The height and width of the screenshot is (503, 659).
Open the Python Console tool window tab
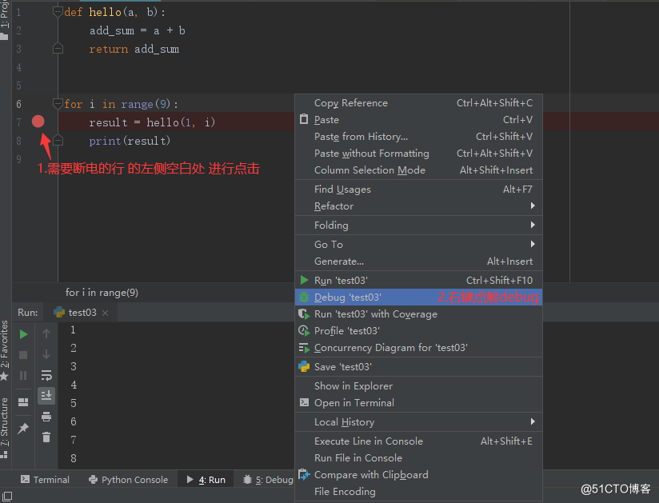[x=128, y=480]
